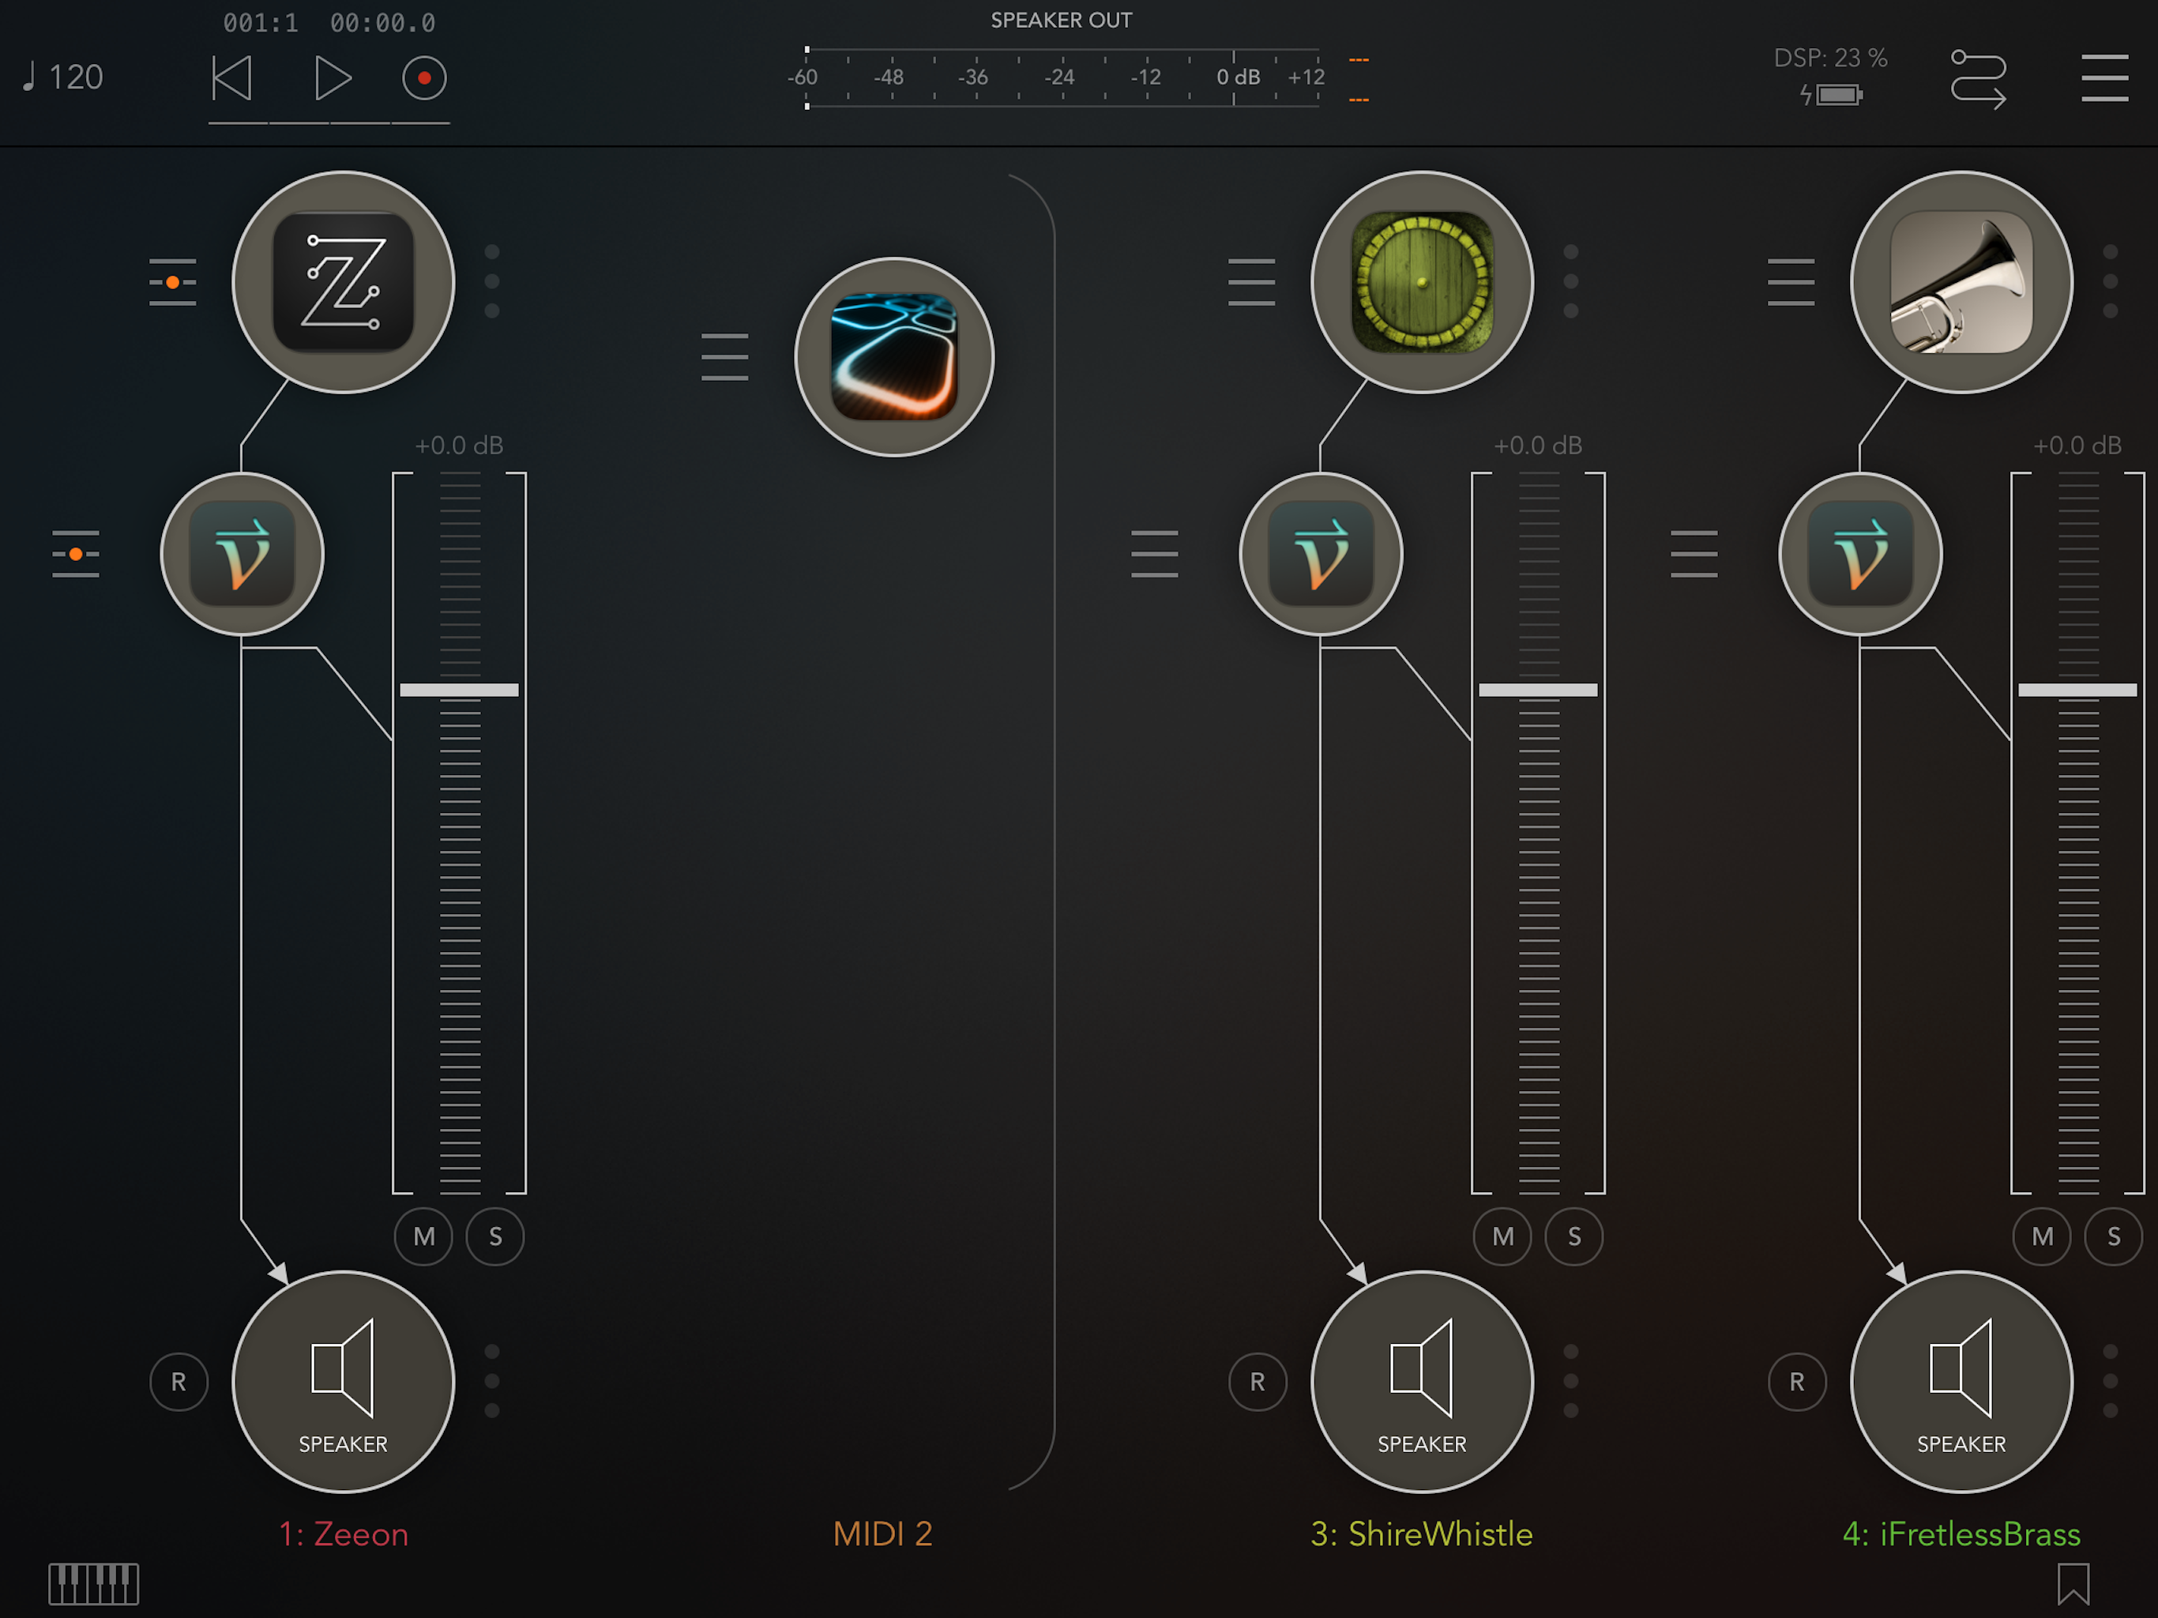This screenshot has width=2158, height=1618.
Task: Open the on-screen piano keyboard
Action: (94, 1583)
